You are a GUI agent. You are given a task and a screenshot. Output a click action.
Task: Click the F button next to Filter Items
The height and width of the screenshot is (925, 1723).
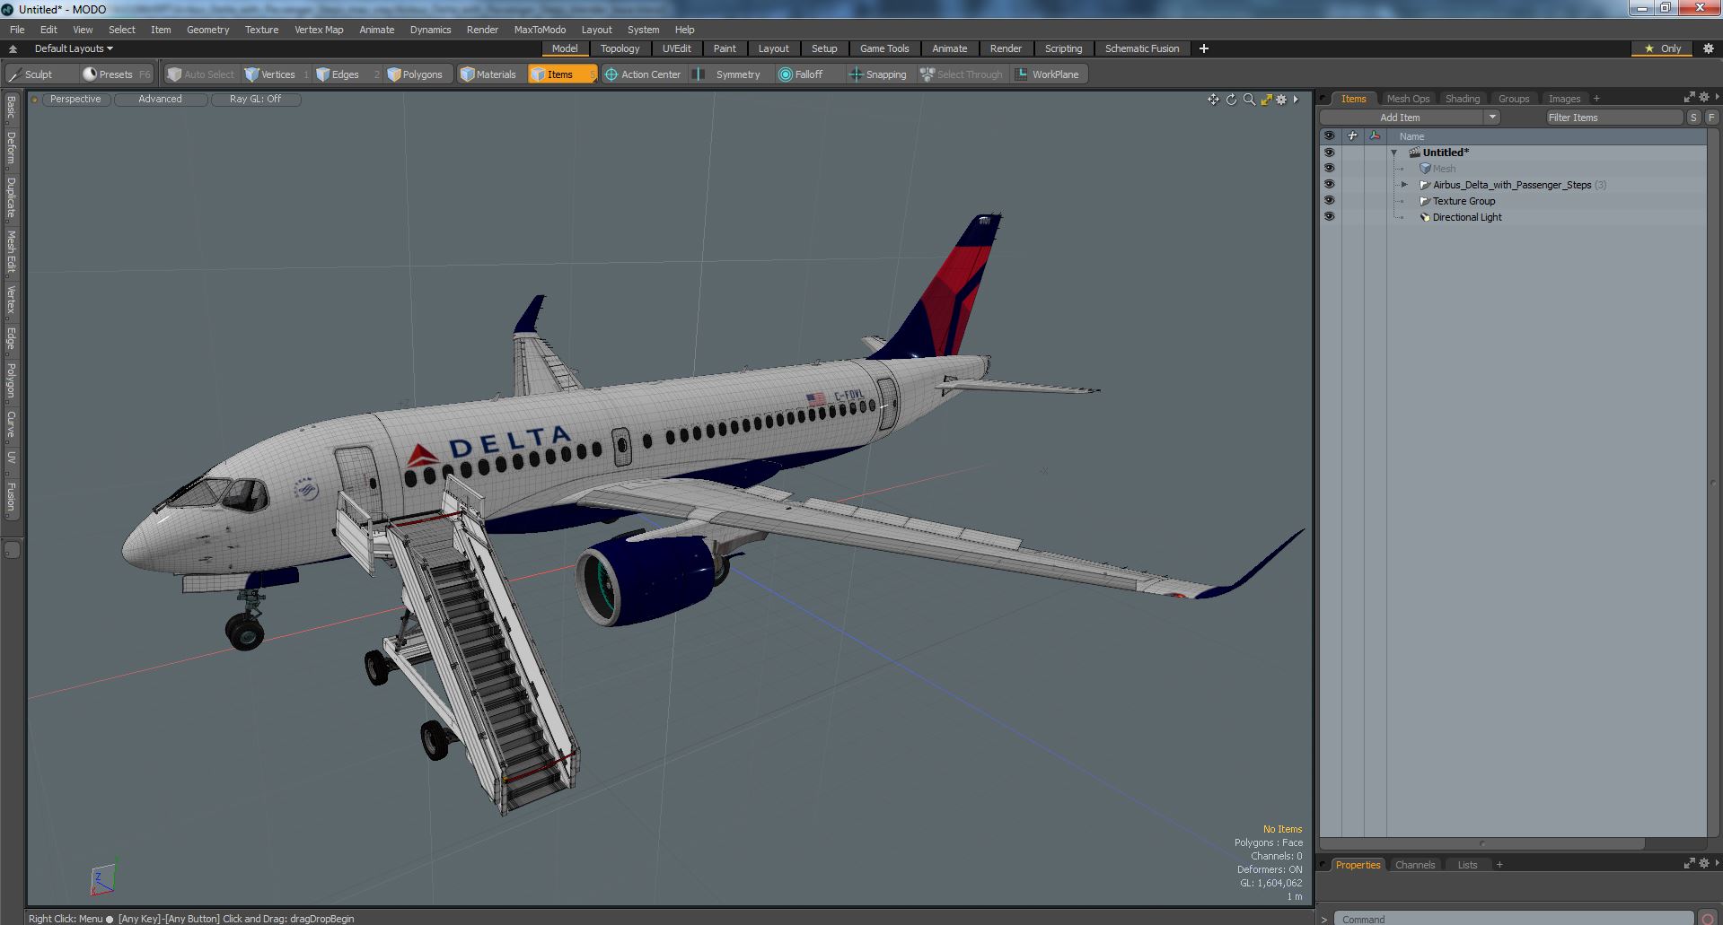1711,118
